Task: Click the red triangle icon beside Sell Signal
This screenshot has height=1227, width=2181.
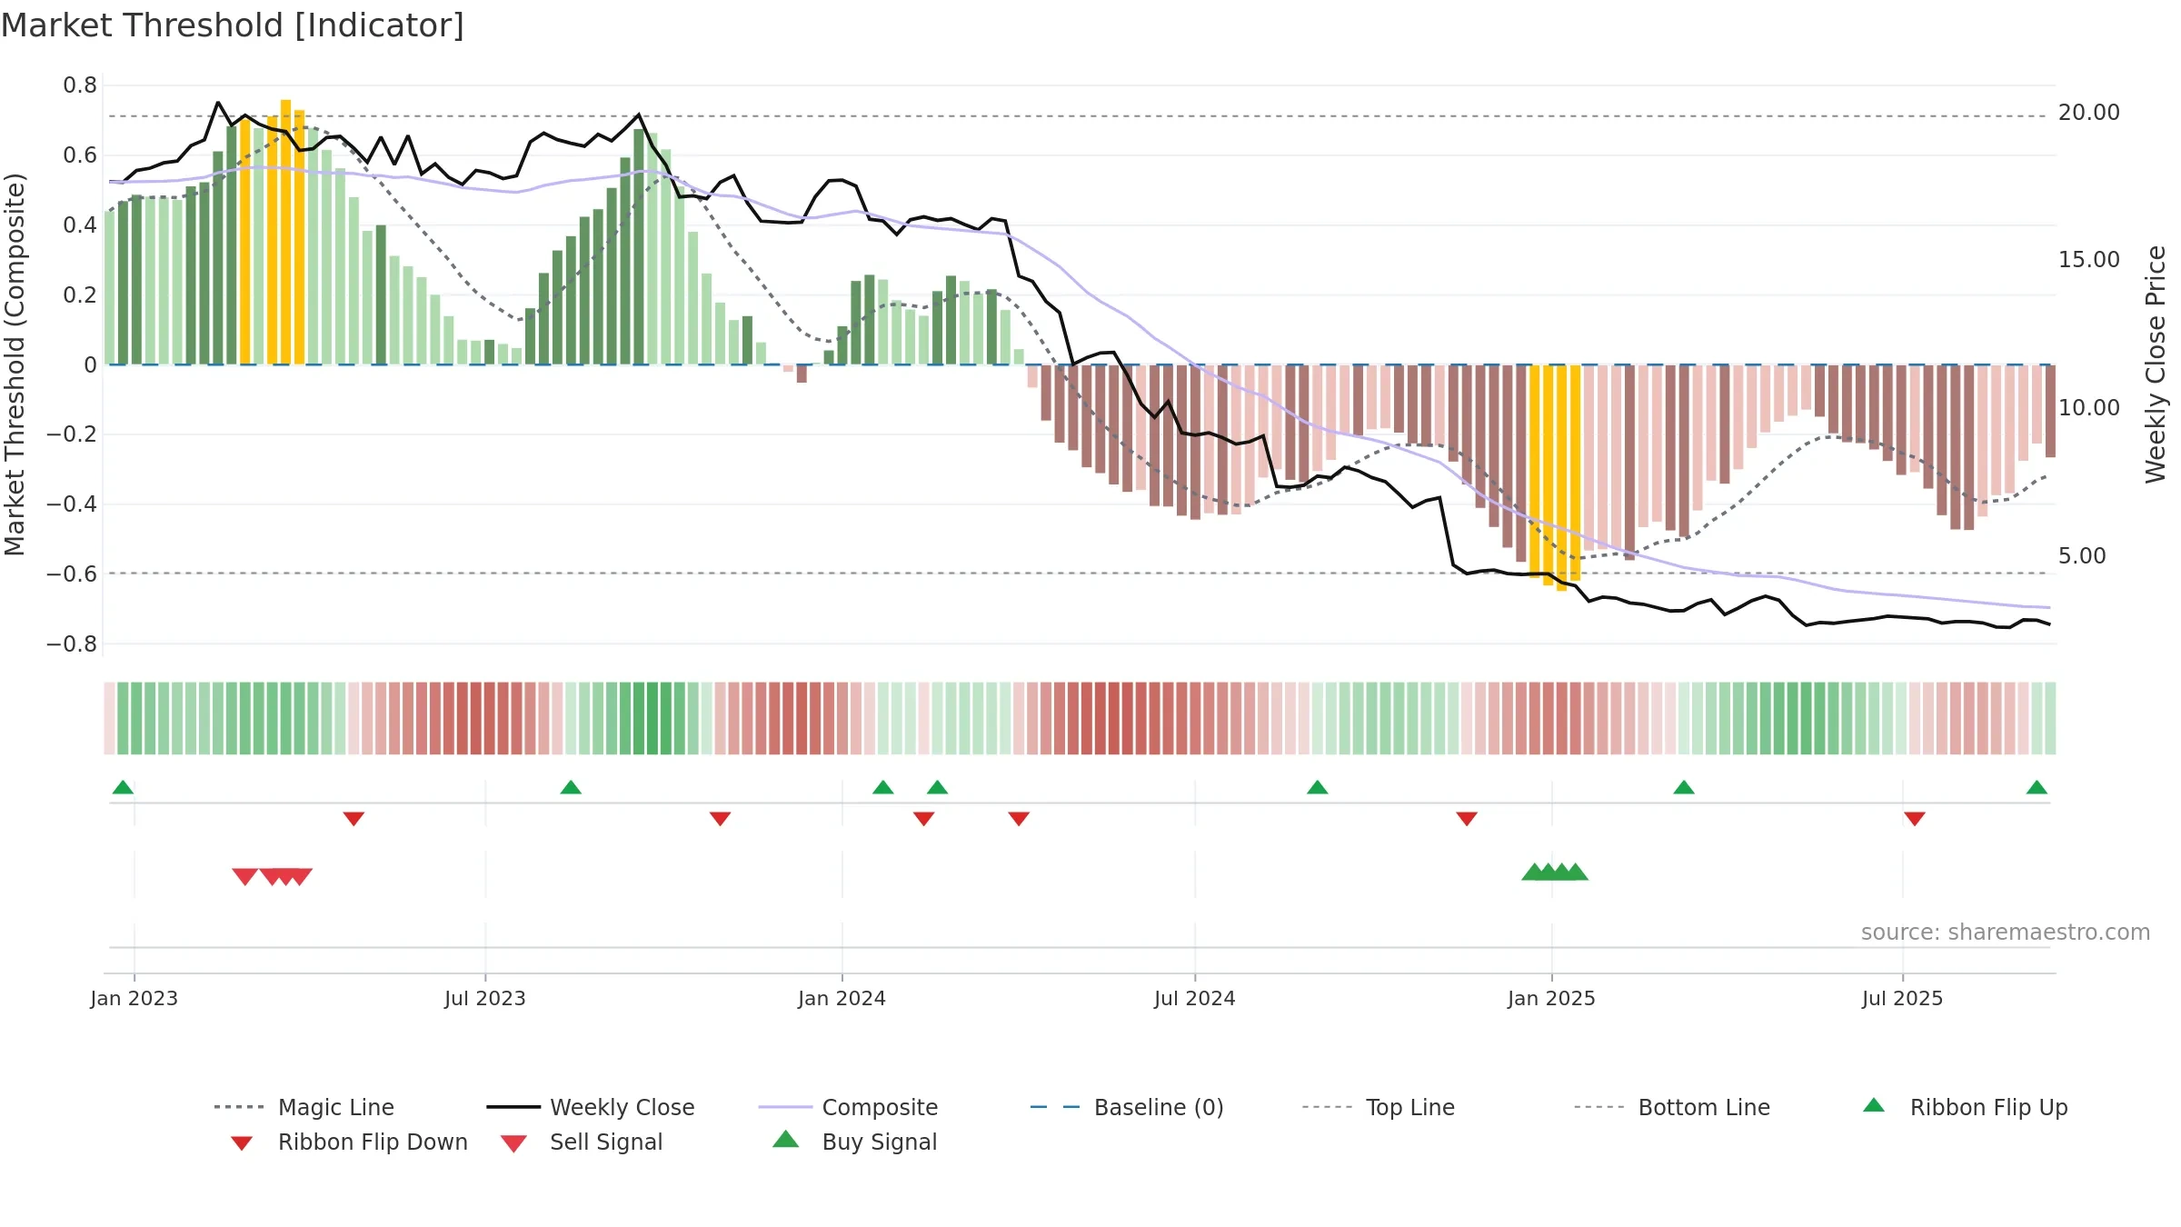Action: [513, 1143]
